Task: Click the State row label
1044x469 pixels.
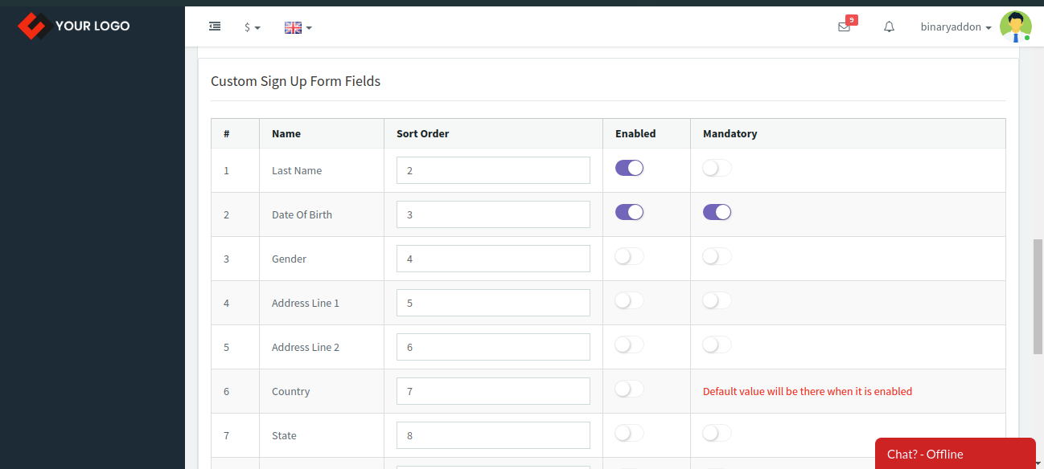Action: (x=284, y=436)
